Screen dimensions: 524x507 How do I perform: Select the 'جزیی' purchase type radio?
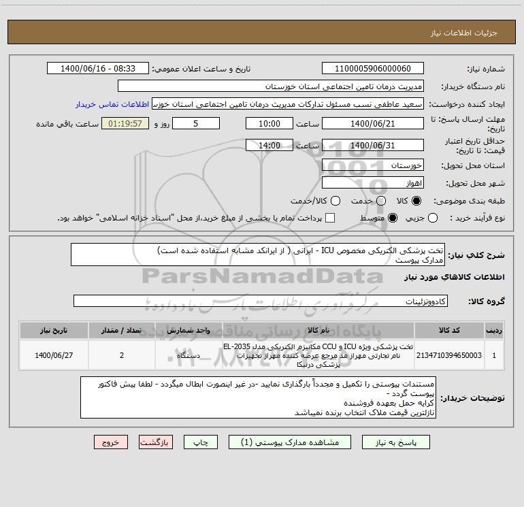click(x=433, y=218)
